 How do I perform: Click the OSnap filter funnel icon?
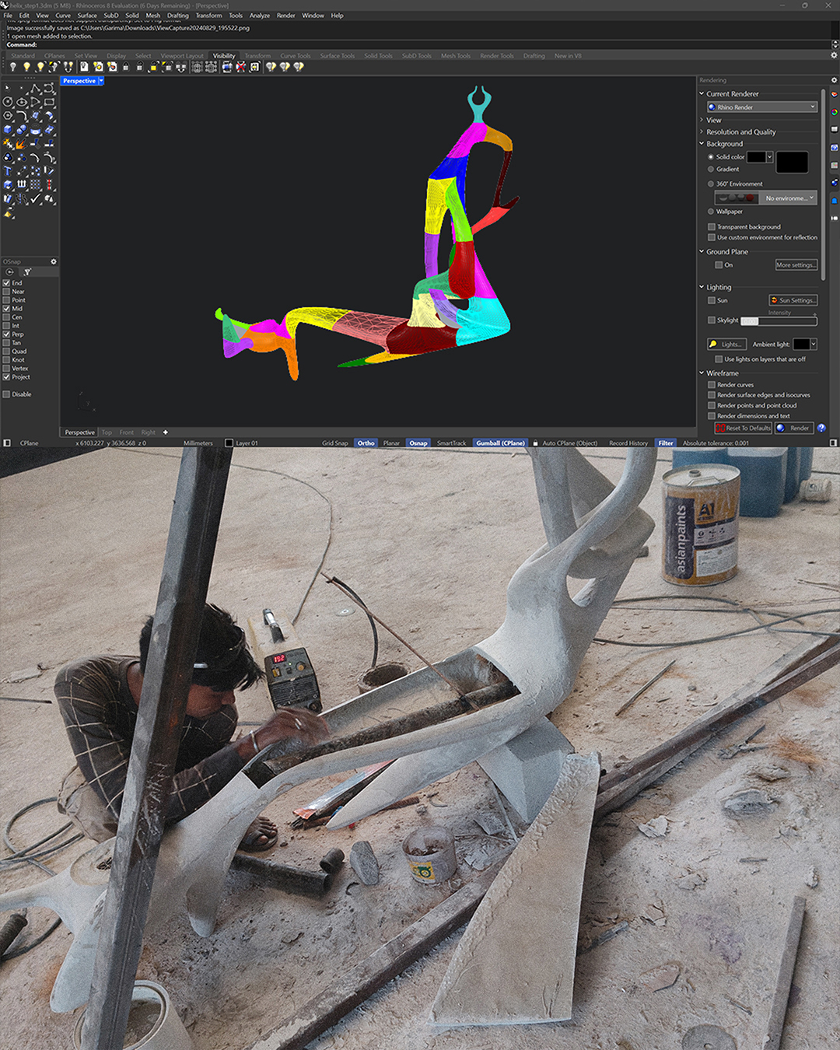pyautogui.click(x=27, y=272)
